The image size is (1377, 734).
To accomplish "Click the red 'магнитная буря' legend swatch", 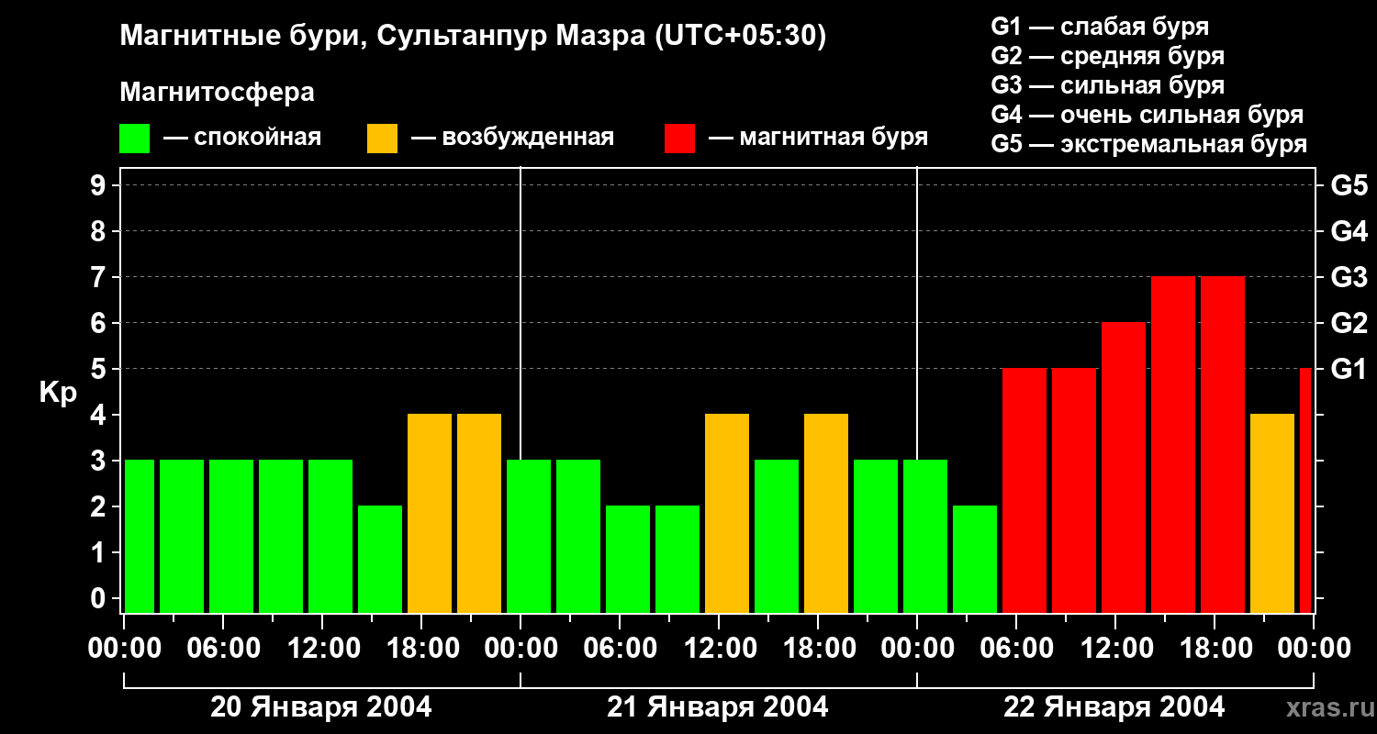I will 680,139.
